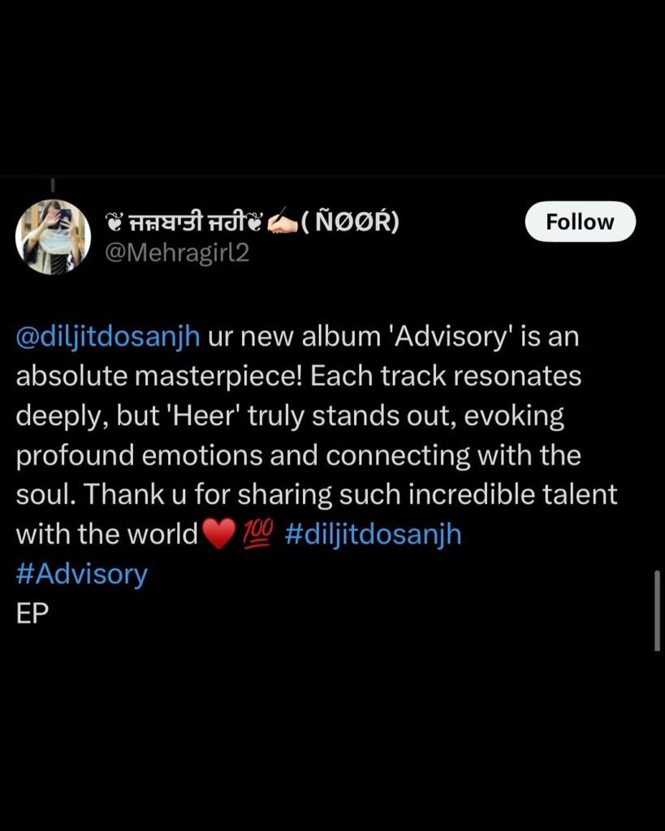Click the vertical scrollbar thumb on right

(658, 610)
